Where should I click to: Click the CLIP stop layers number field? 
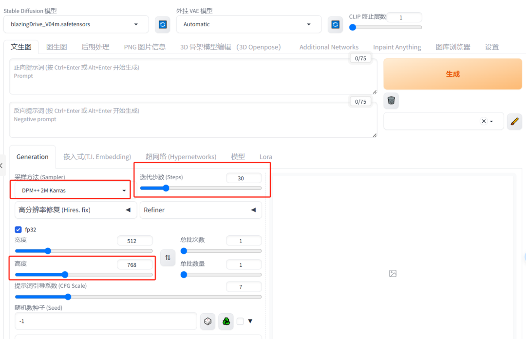(x=404, y=18)
